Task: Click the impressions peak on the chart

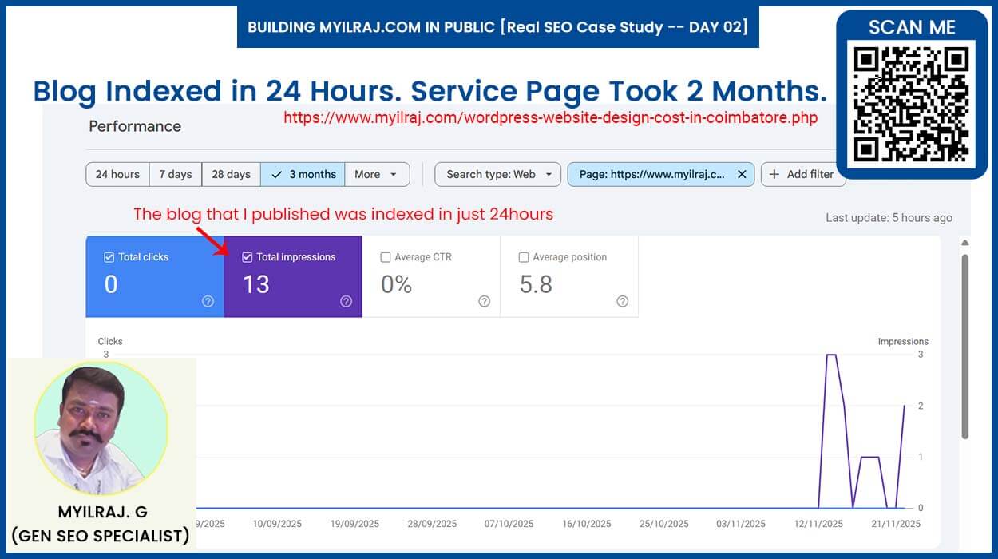Action: (830, 355)
